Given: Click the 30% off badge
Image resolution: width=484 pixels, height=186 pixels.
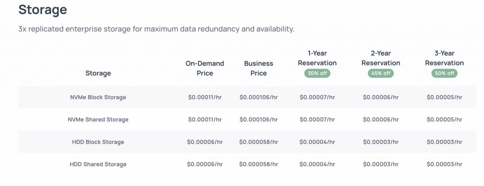Looking at the screenshot, I should (x=317, y=73).
